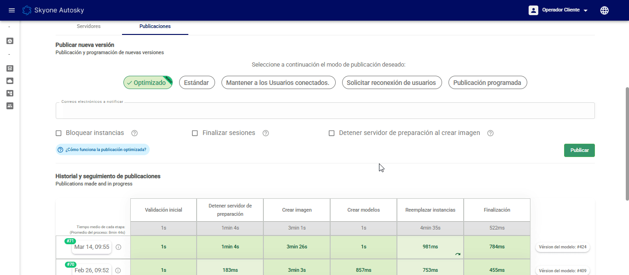This screenshot has width=629, height=275.
Task: Check the Finalizar sesiones option
Action: point(195,133)
